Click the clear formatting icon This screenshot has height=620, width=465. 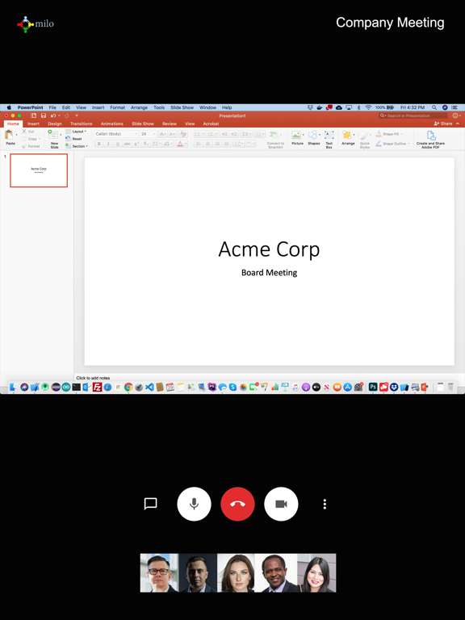tap(182, 134)
